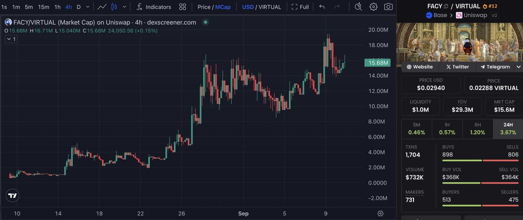The width and height of the screenshot is (523, 220).
Task: Open the token Telegram link
Action: click(x=495, y=67)
